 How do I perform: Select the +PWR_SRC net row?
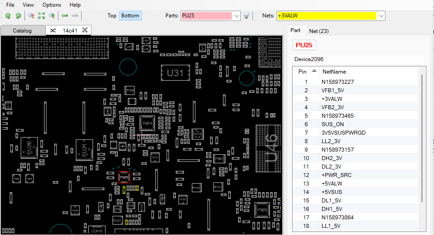336,175
